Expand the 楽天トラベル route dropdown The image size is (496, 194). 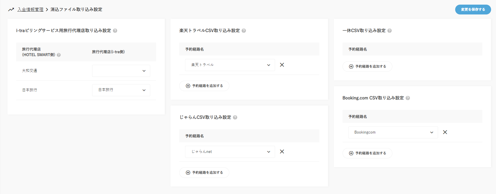[230, 65]
